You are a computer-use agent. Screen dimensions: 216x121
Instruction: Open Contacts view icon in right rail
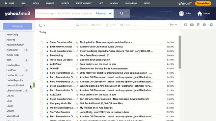click(x=186, y=25)
